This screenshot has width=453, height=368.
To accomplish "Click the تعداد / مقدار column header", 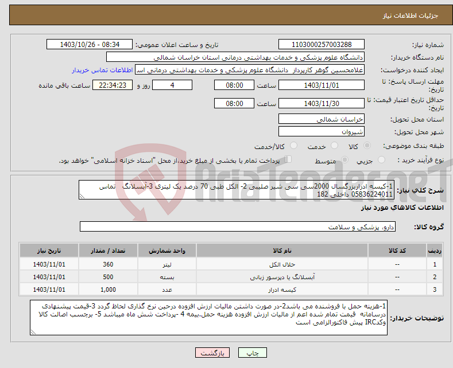I will 108,250.
